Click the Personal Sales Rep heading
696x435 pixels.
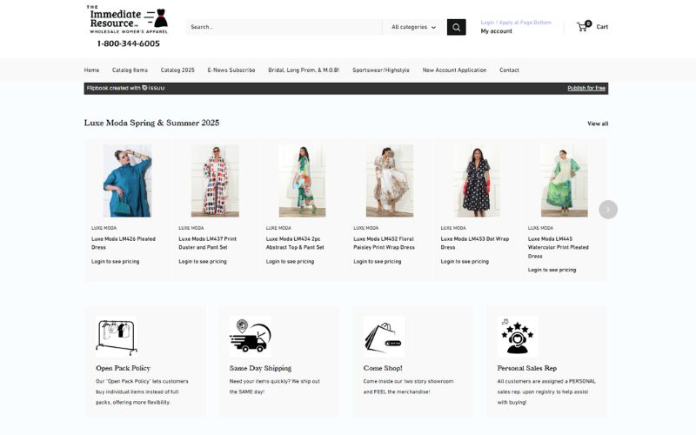[527, 368]
